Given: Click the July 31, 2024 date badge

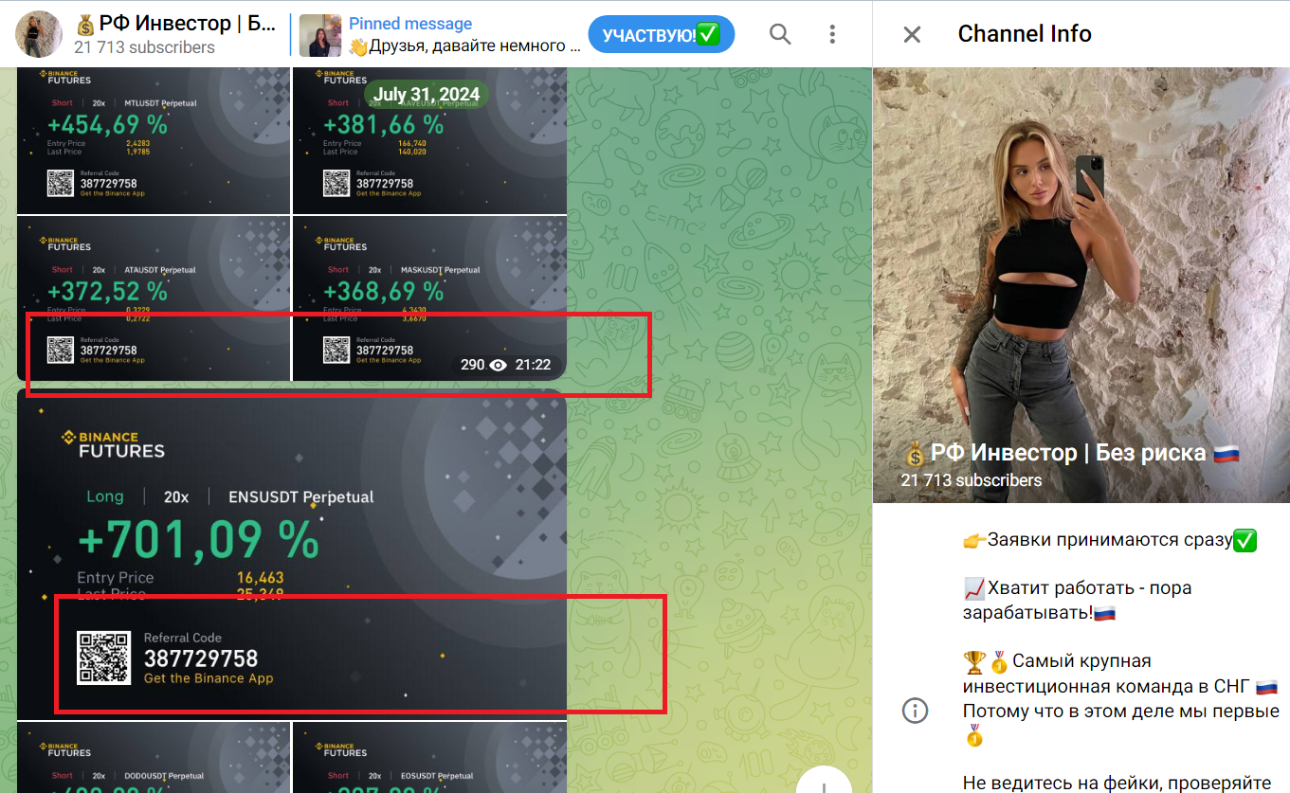Looking at the screenshot, I should tap(427, 95).
